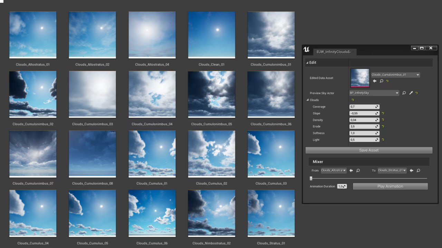The image size is (442, 248).
Task: Click the magnifier icon beside Preview Sky Actor
Action: pyautogui.click(x=404, y=93)
